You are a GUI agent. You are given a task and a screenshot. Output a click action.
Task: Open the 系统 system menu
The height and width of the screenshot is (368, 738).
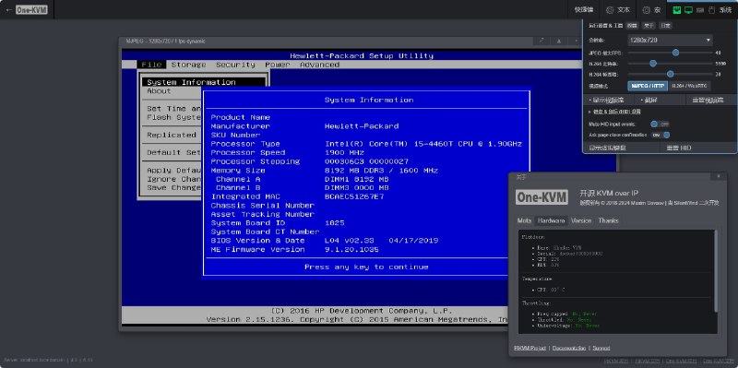tap(725, 10)
